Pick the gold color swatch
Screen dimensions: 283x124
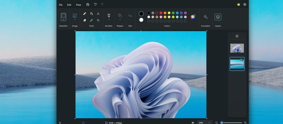click(x=165, y=17)
